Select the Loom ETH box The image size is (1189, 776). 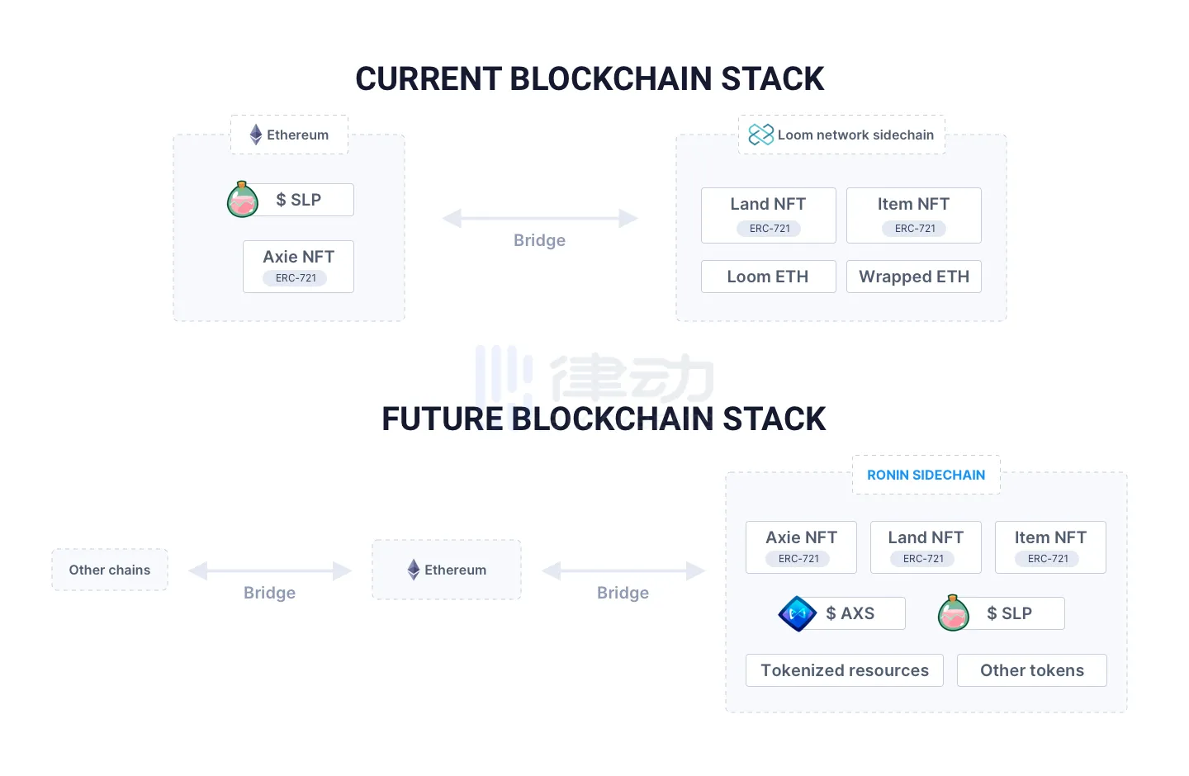pyautogui.click(x=768, y=277)
